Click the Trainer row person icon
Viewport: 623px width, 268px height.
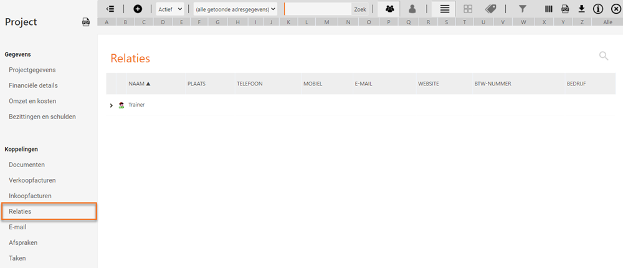pos(121,105)
